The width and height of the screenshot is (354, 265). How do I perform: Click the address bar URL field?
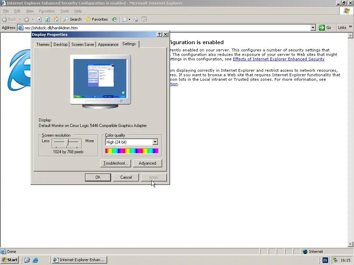[x=167, y=28]
